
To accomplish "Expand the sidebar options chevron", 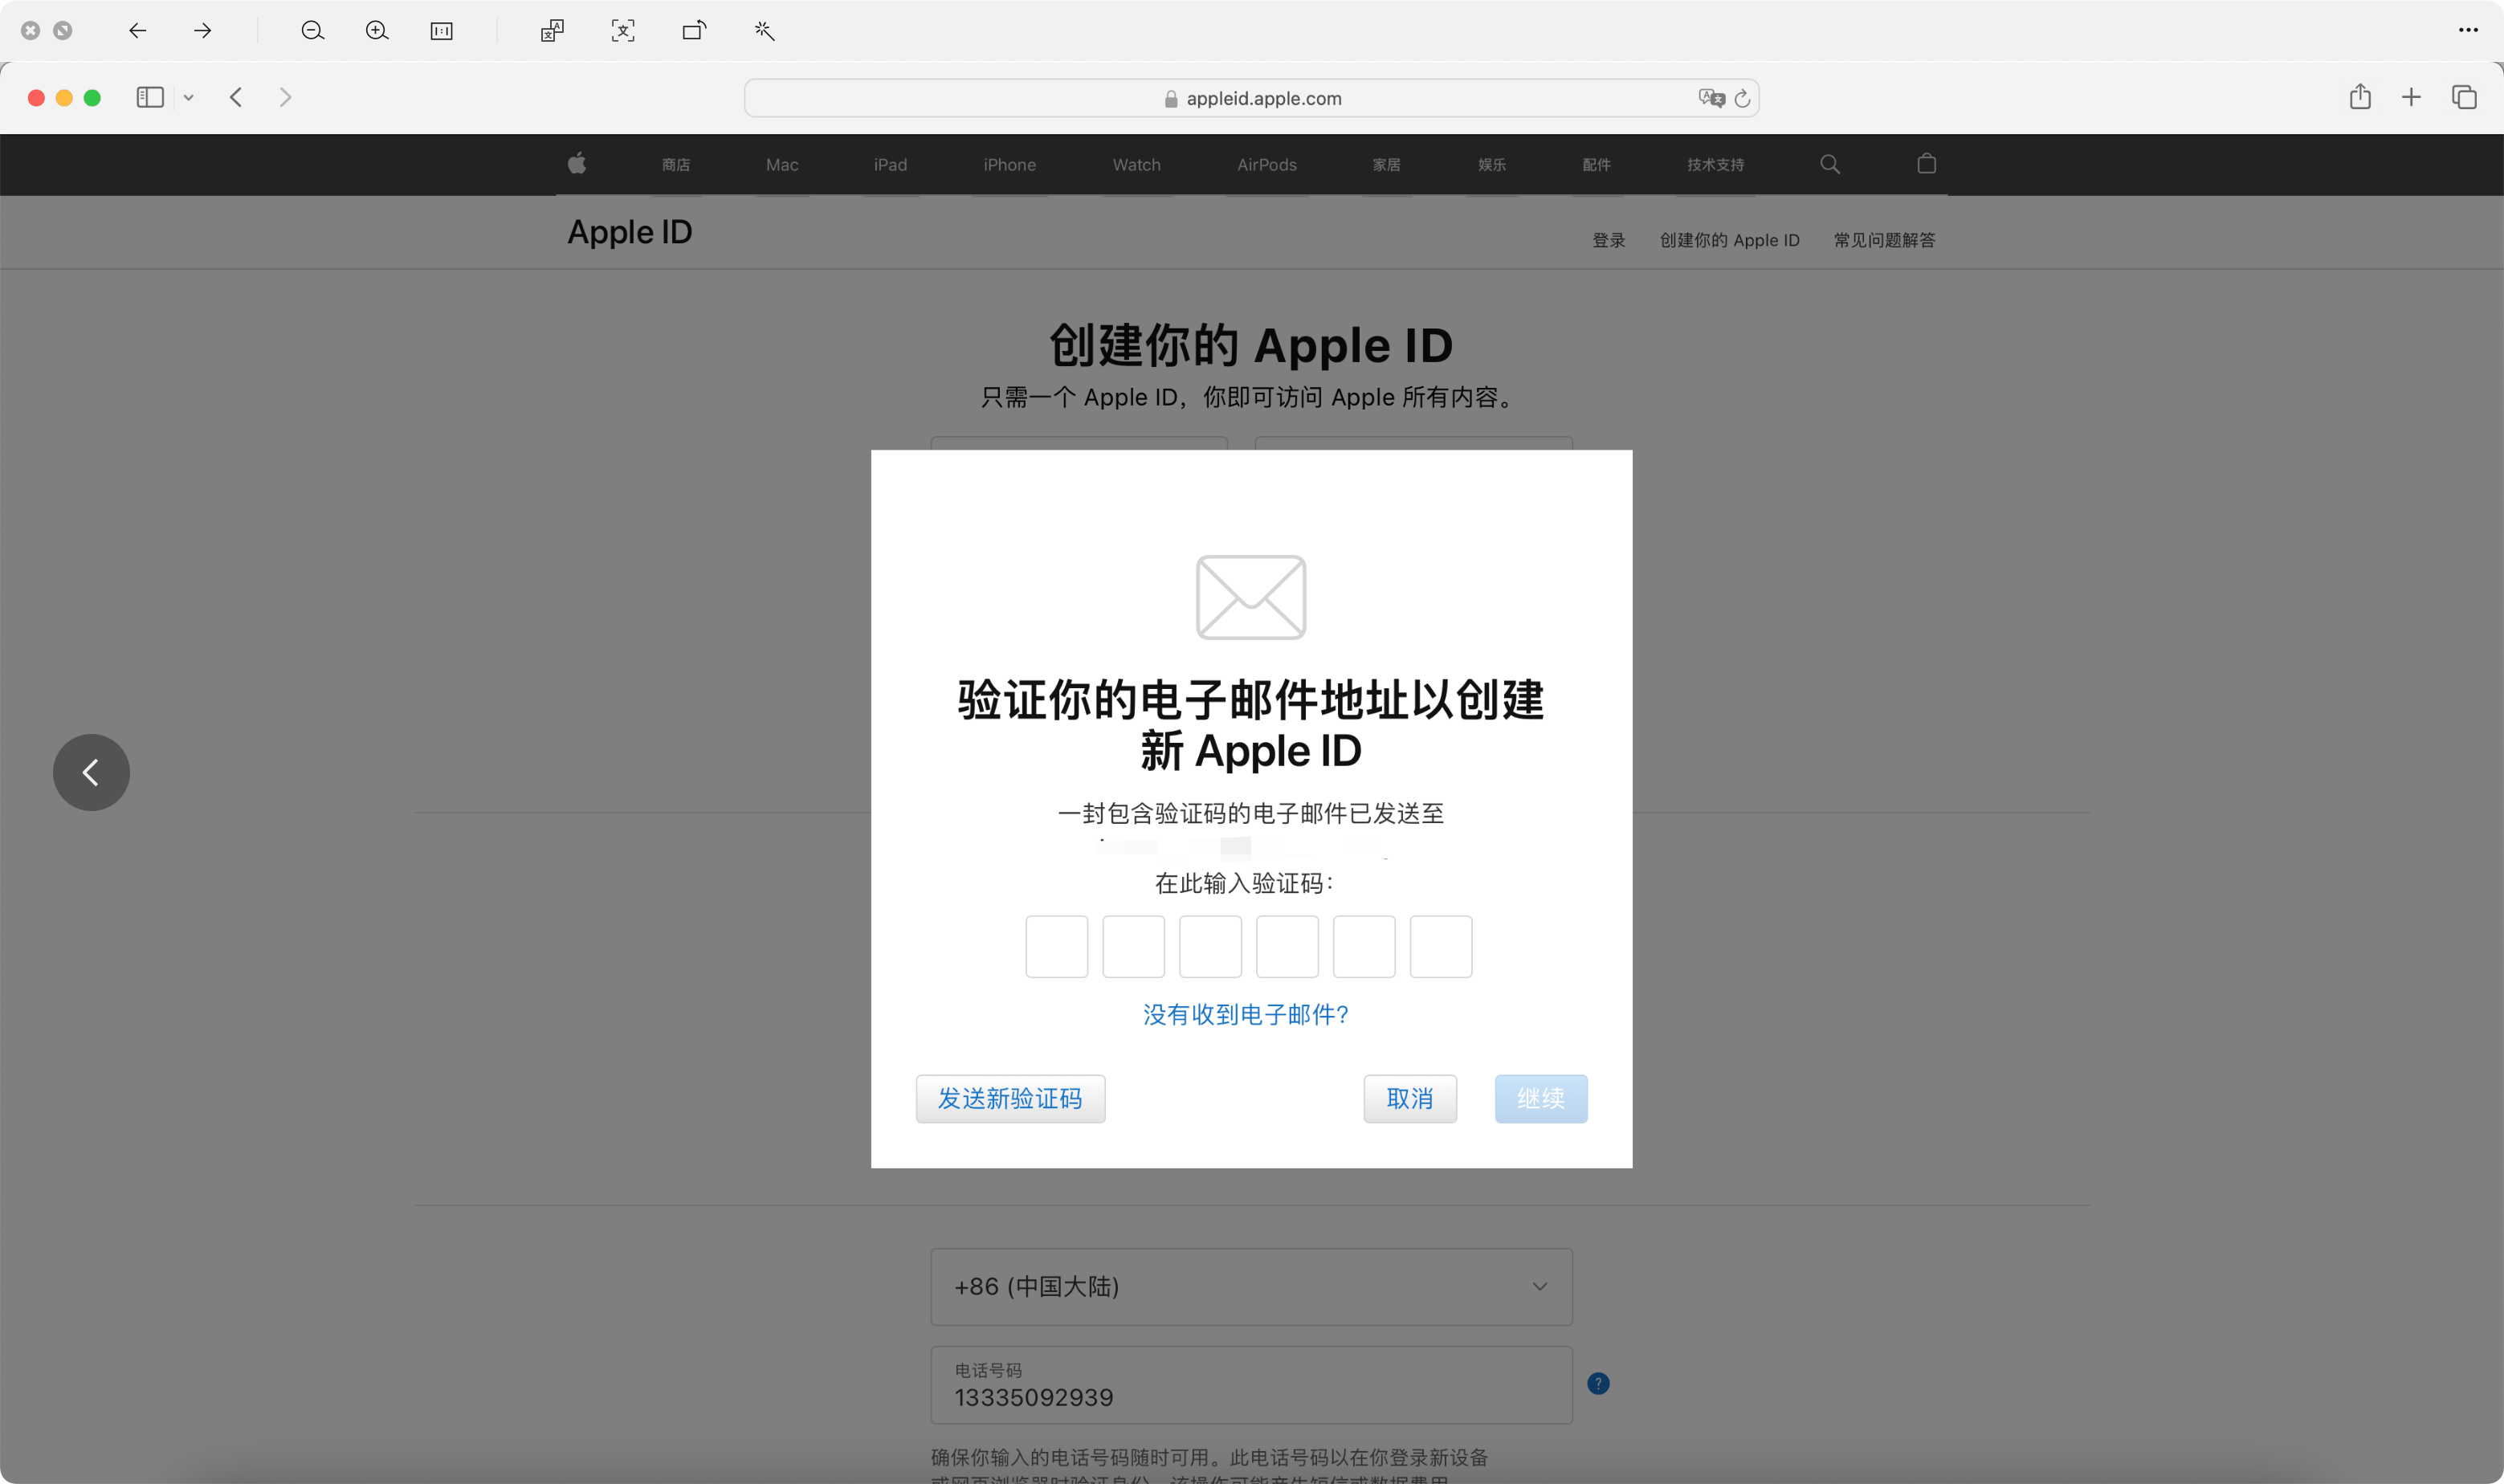I will (x=188, y=97).
